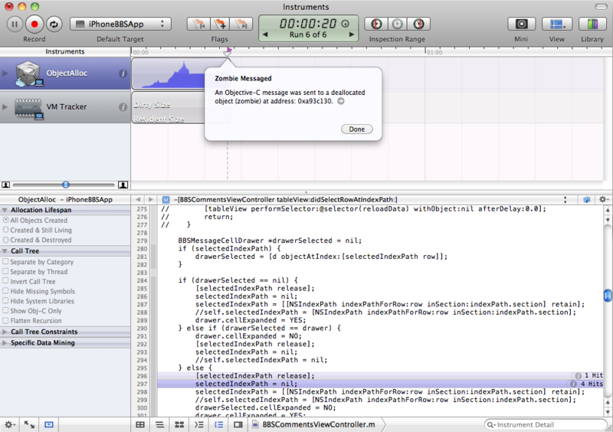This screenshot has width=613, height=432.
Task: Select Created & Still Living radio button
Action: pyautogui.click(x=5, y=230)
